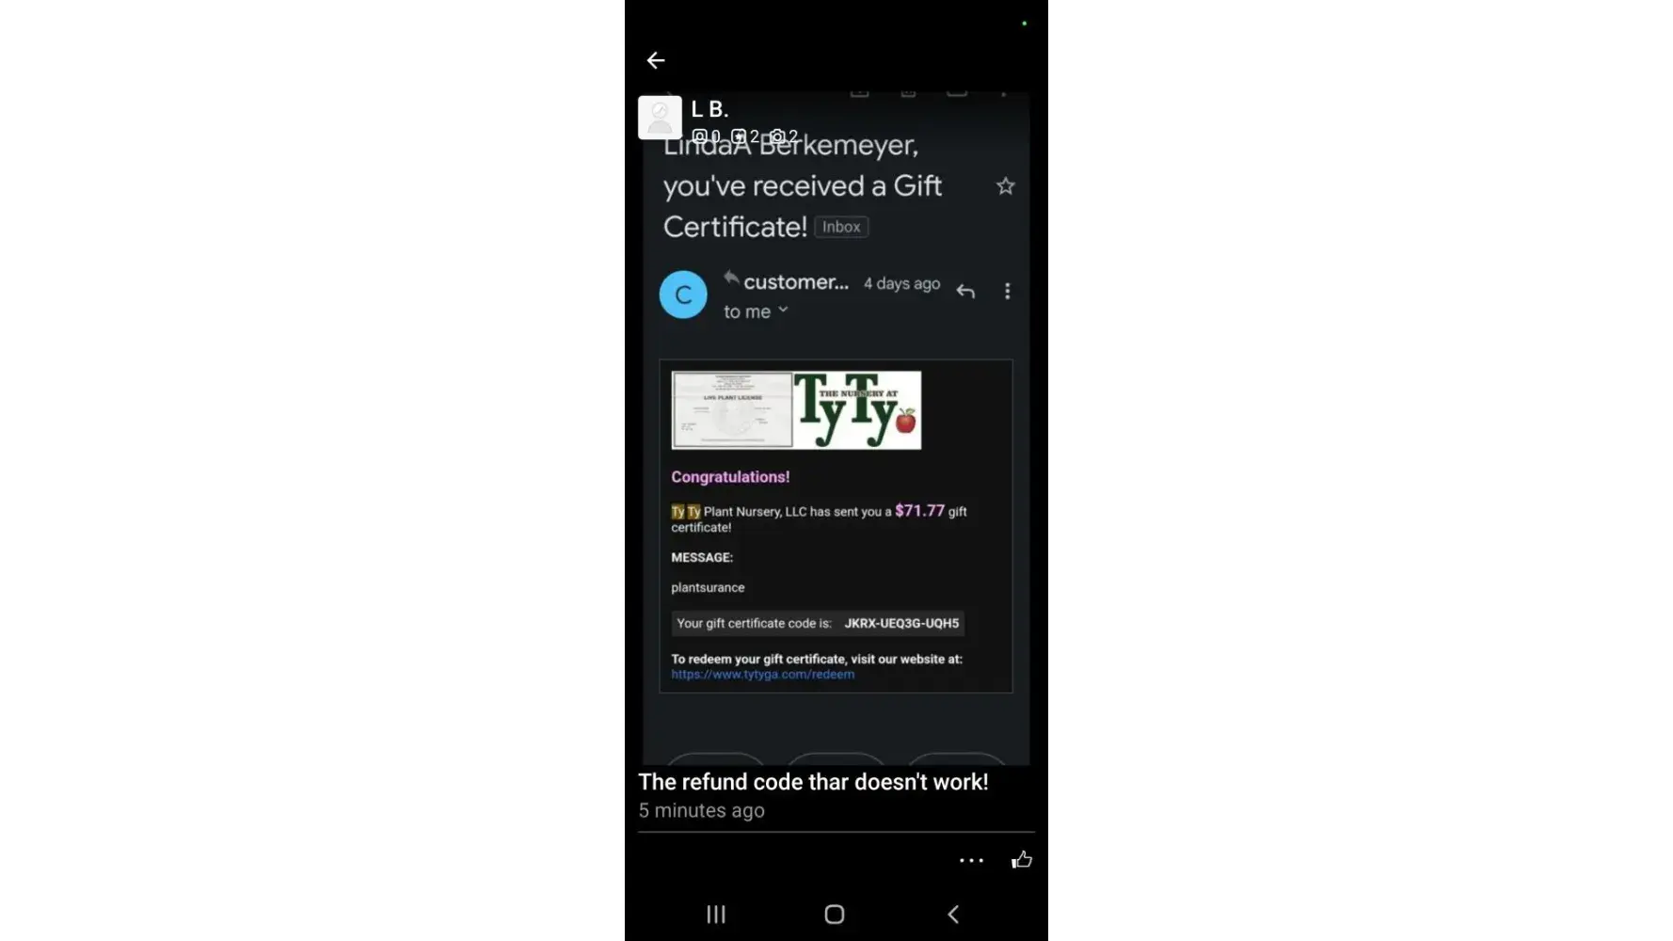
Task: Open the email's three-dot options menu
Action: click(1007, 291)
